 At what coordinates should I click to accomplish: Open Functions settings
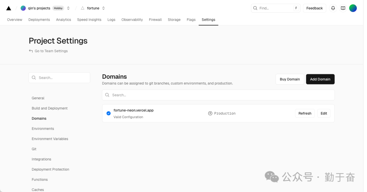(39, 179)
